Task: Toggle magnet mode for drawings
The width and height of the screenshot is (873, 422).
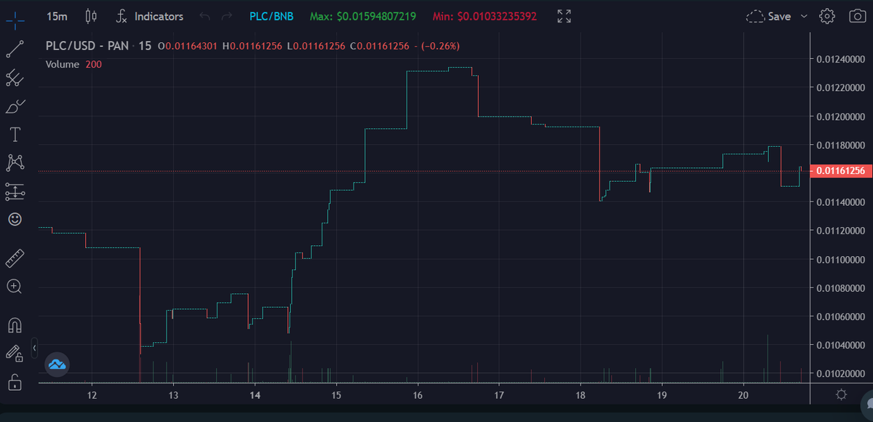Action: point(15,325)
